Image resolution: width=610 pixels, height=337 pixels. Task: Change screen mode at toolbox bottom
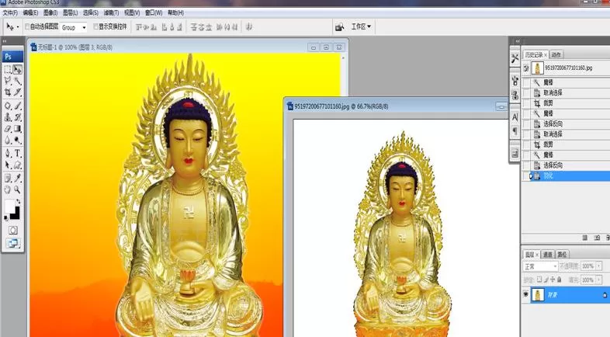[x=13, y=244]
